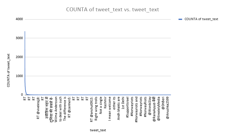Image resolution: width=225 pixels, height=139 pixels.
Task: Select the 1000 y-axis tick label
Action: pyautogui.click(x=19, y=76)
